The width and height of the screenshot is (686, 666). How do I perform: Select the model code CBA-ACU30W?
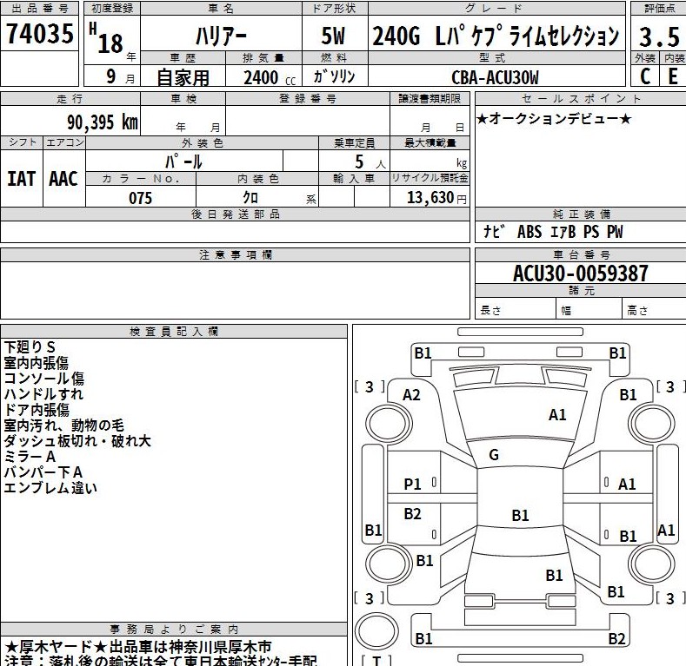(x=496, y=78)
